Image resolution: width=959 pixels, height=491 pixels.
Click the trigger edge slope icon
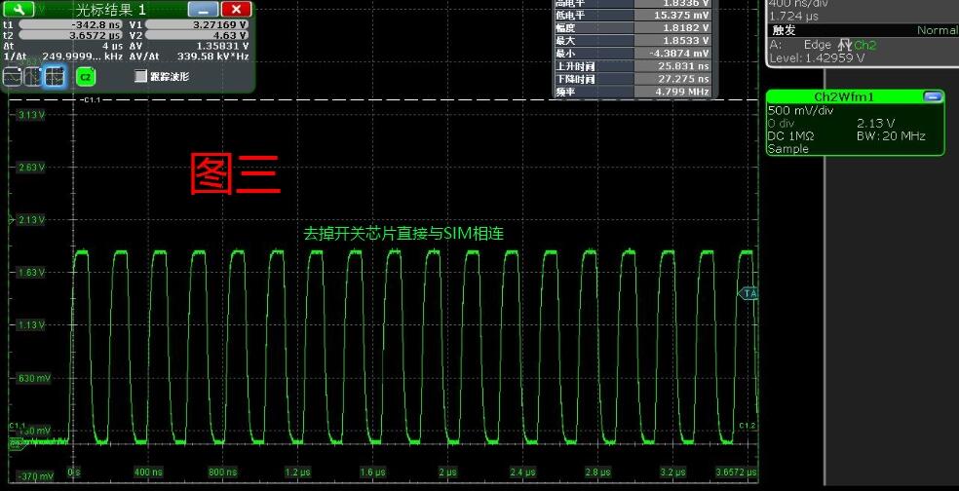click(845, 45)
